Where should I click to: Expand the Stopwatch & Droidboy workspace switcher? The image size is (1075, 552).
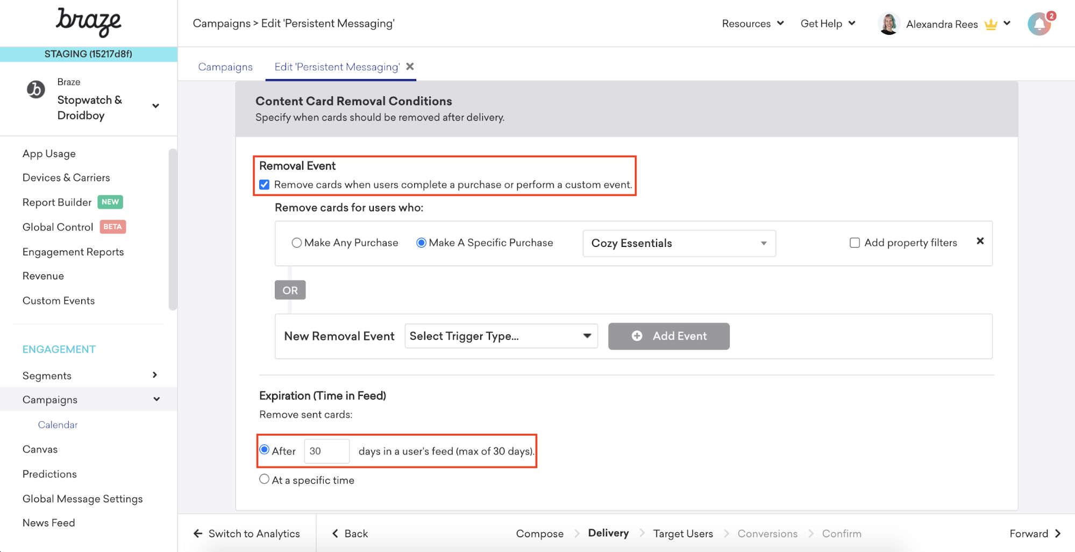coord(156,106)
